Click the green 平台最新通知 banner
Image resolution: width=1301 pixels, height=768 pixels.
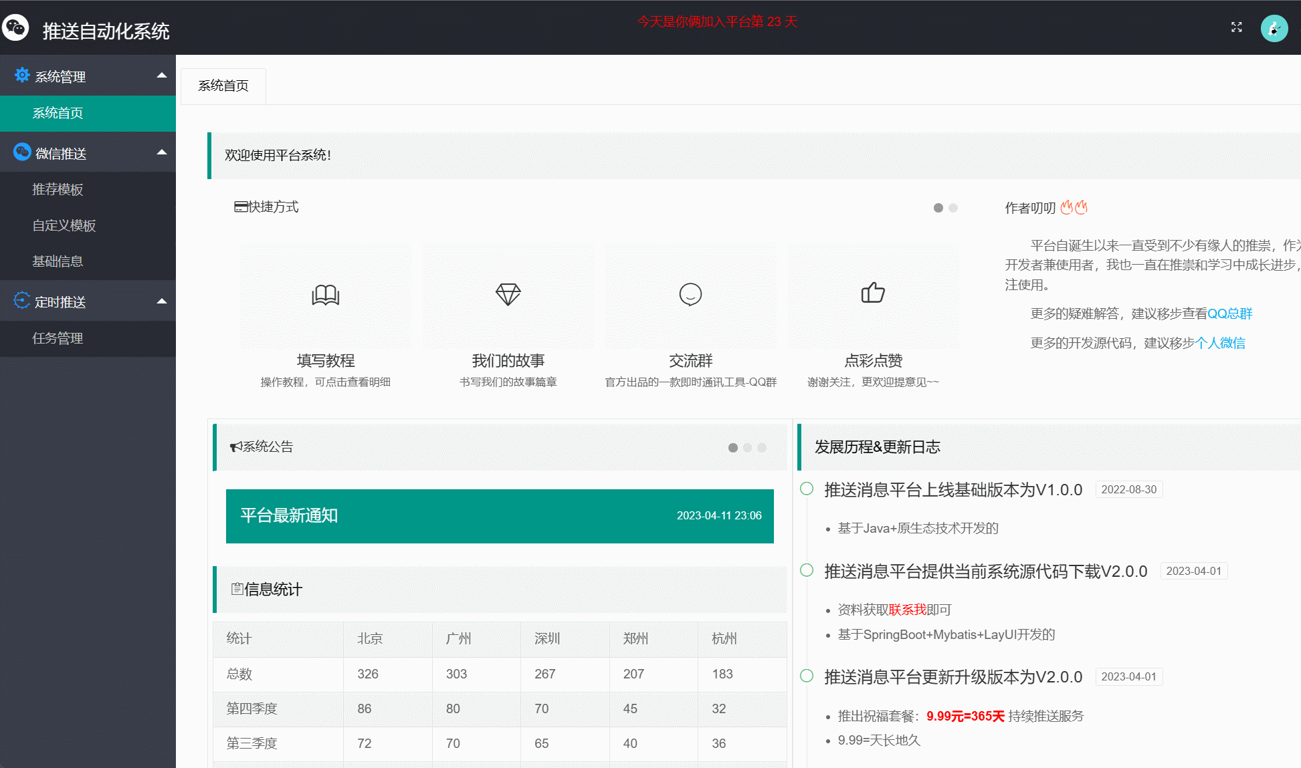[x=500, y=516]
